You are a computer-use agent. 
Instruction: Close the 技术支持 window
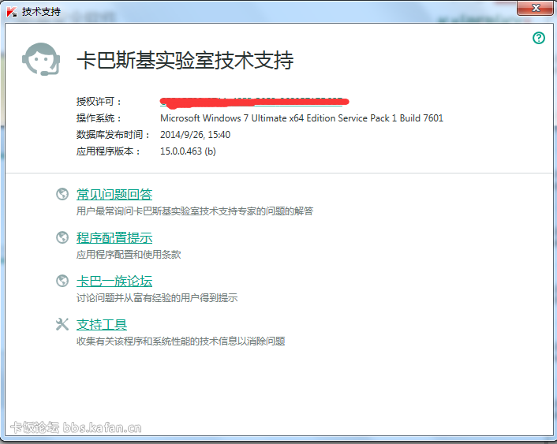pos(535,8)
